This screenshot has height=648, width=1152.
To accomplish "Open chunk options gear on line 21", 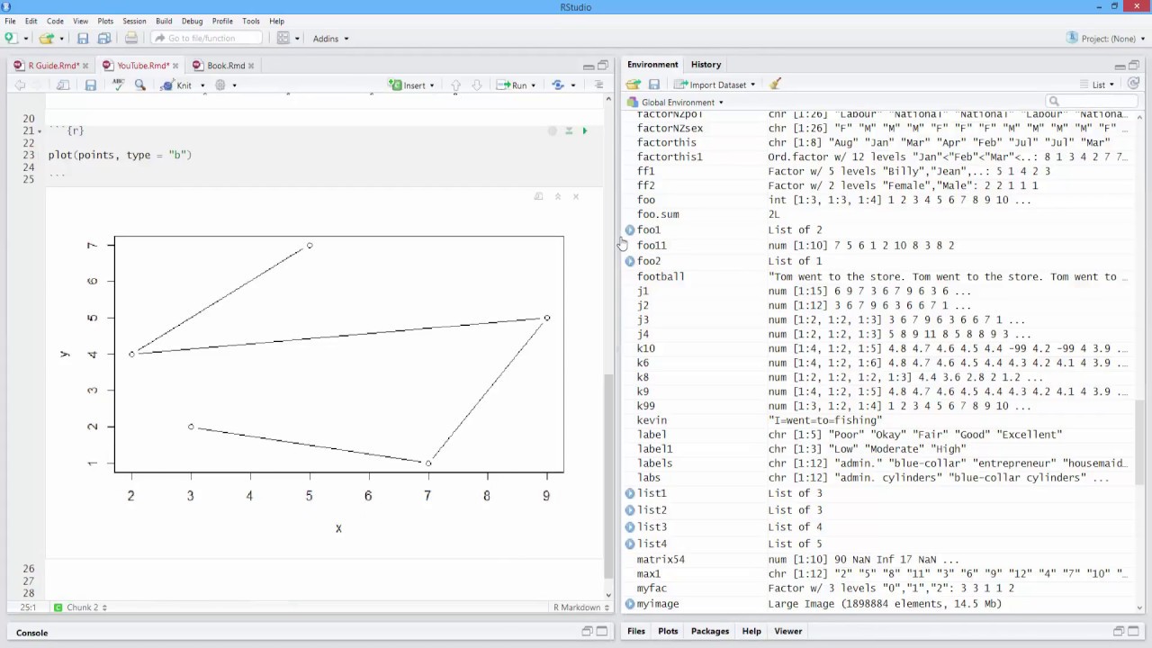I will point(553,130).
